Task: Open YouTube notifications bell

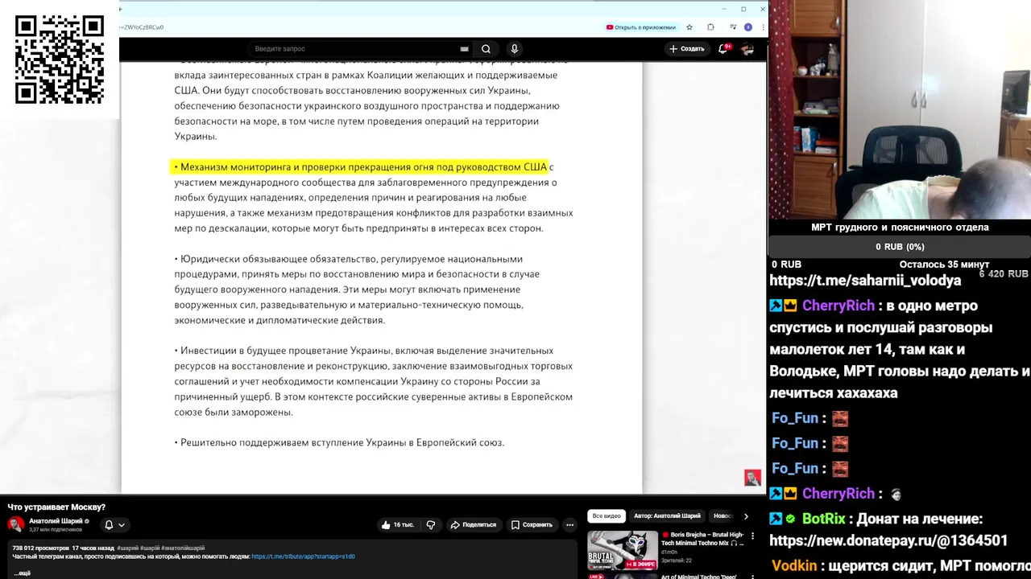Action: coord(723,49)
